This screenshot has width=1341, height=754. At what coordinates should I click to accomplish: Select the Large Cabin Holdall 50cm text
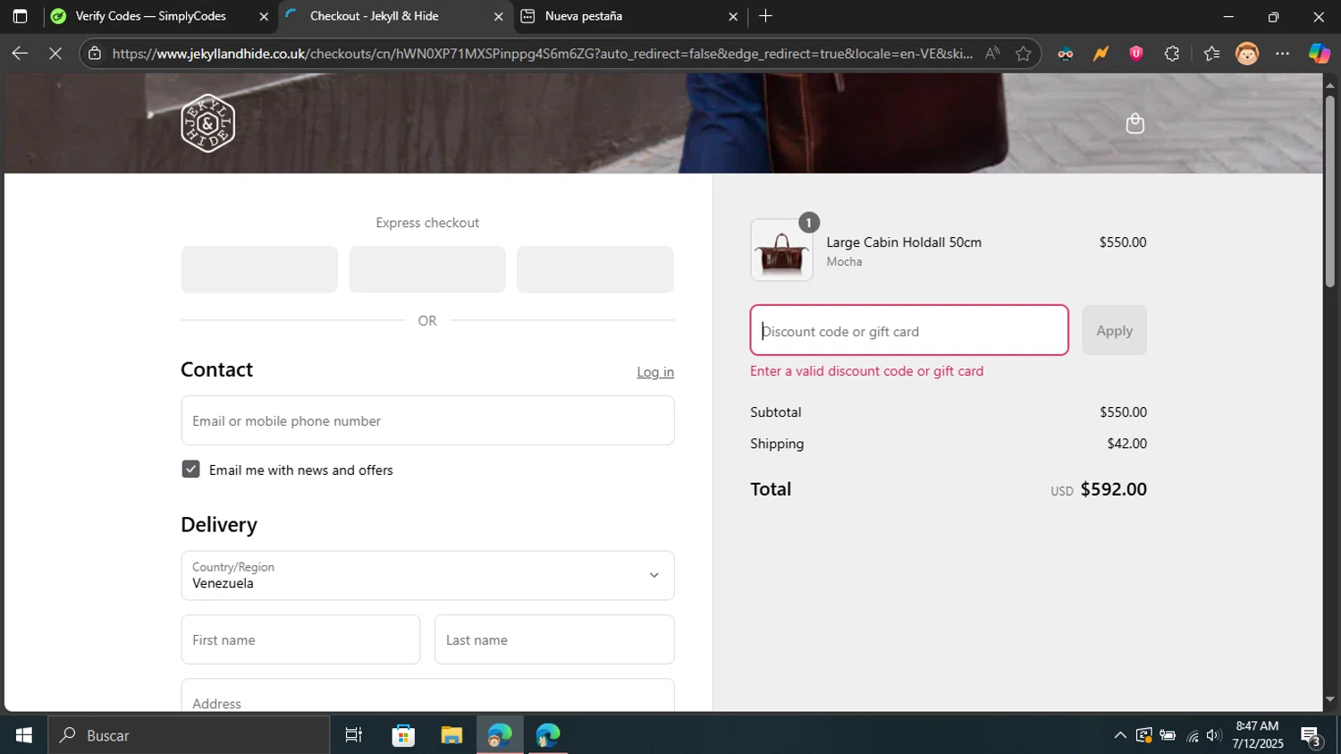(x=904, y=242)
